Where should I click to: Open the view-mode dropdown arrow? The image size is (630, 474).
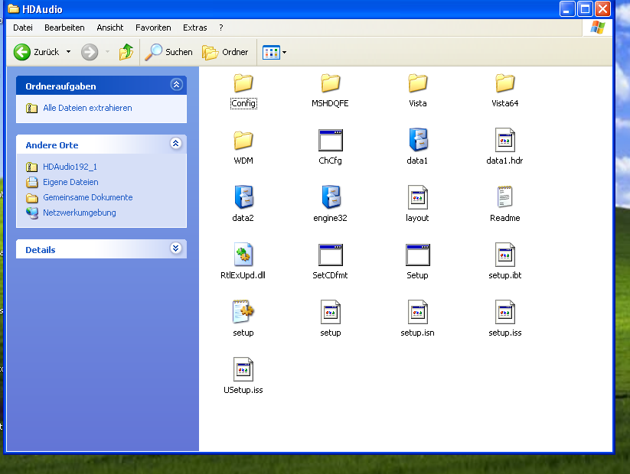(285, 52)
